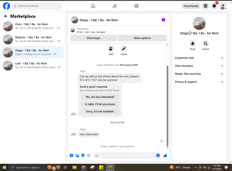This screenshot has height=171, width=232.
Task: Go back using the Marketplace arrow
Action: click(6, 16)
